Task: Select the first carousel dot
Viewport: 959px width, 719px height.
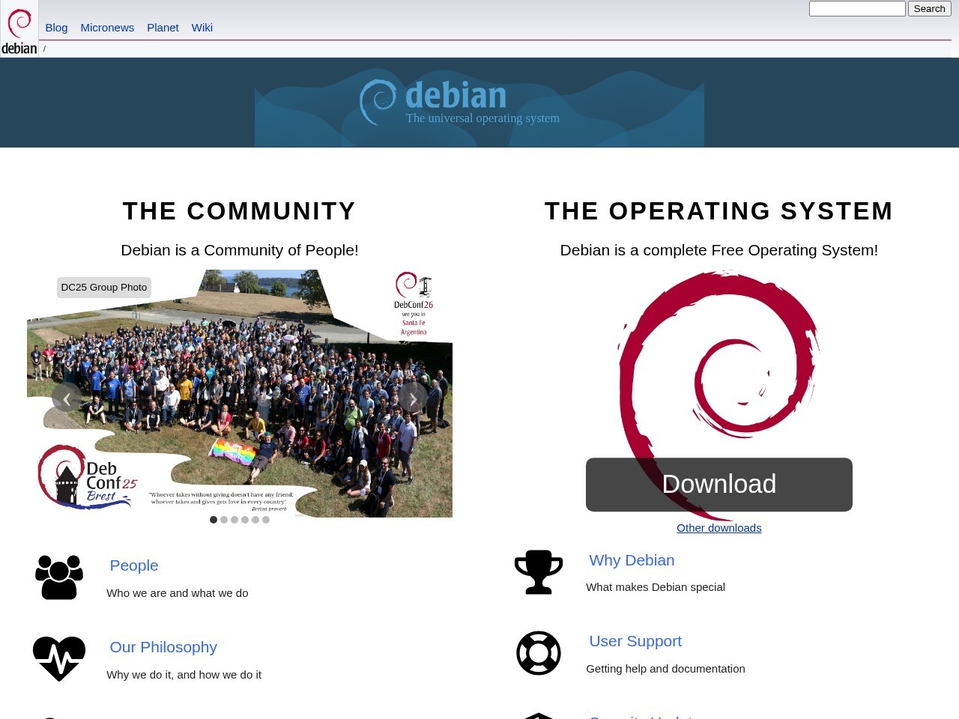Action: (x=214, y=520)
